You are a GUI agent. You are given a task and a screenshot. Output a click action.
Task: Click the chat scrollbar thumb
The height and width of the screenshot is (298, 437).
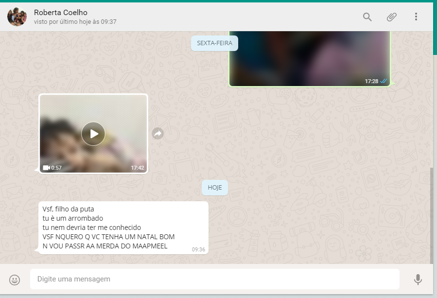[x=432, y=215]
